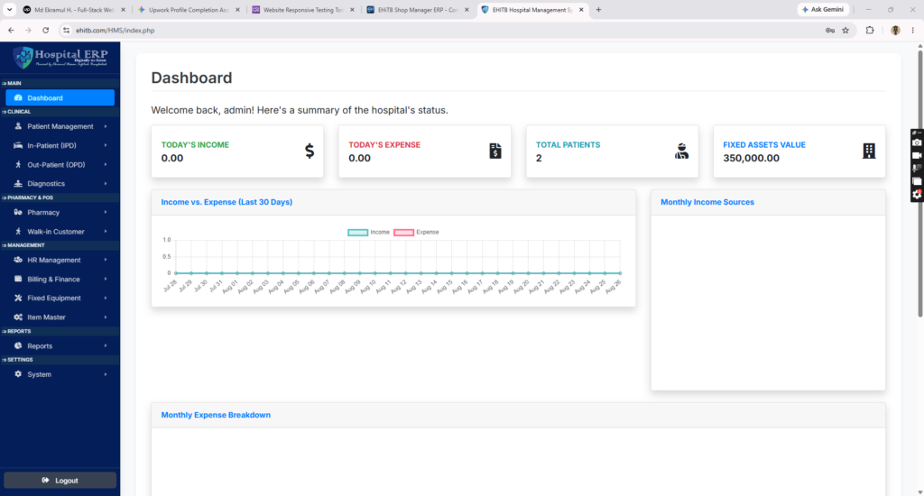Switch to the Md Ekramul H. Full-Stack tab
The width and height of the screenshot is (924, 496).
[74, 9]
